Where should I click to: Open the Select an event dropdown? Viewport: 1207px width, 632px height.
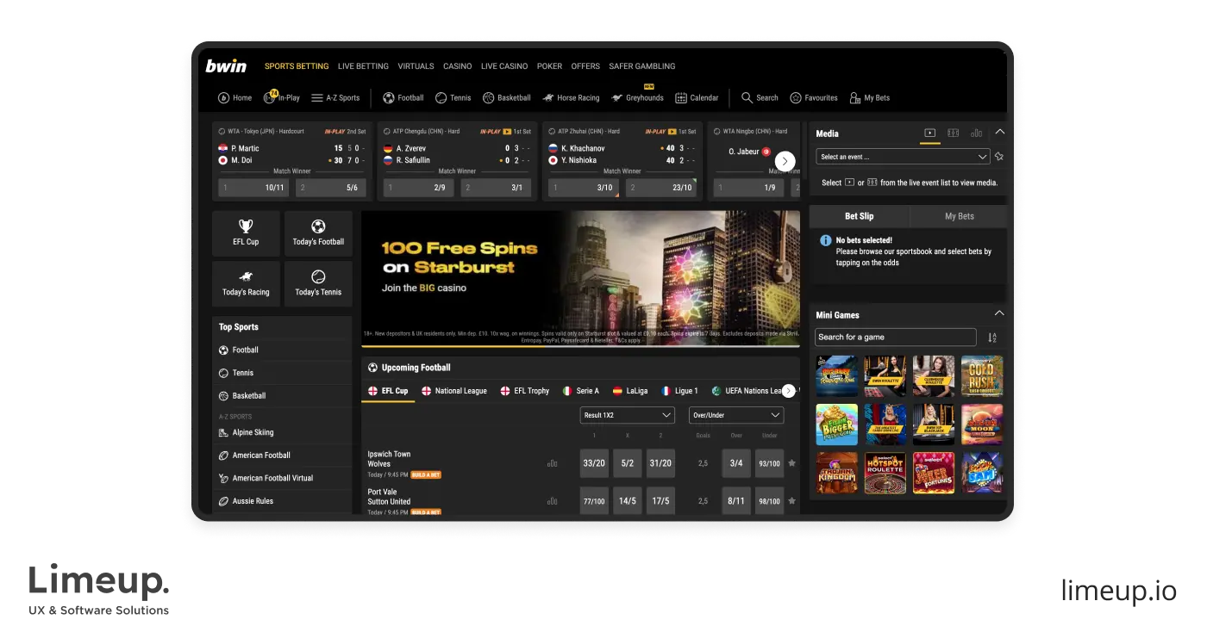tap(902, 156)
